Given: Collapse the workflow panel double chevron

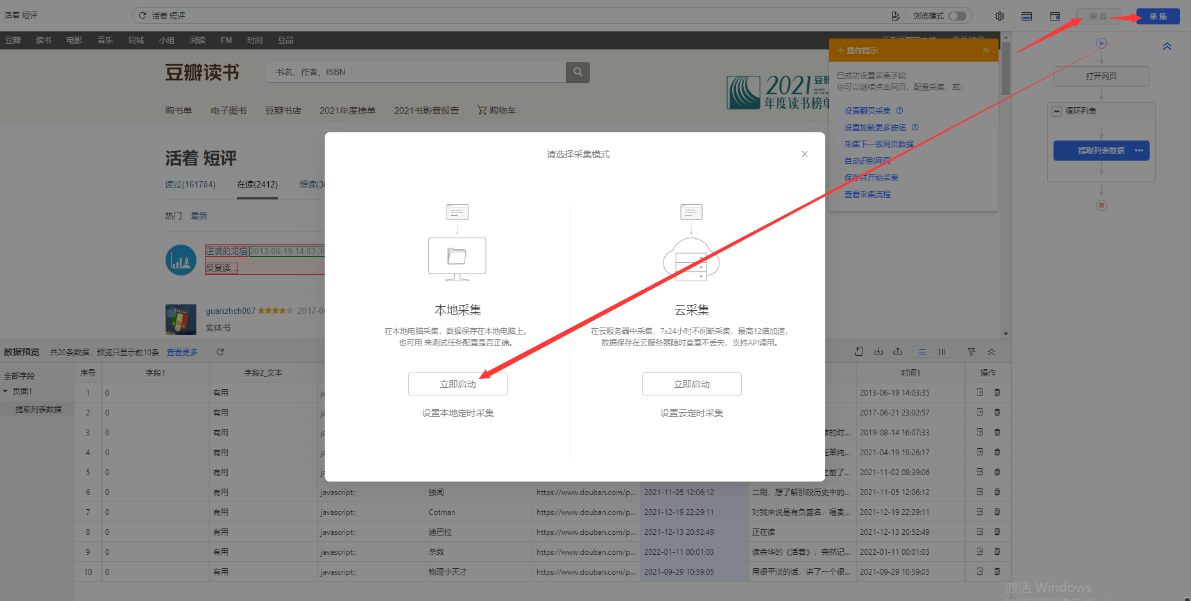Looking at the screenshot, I should click(x=1167, y=46).
